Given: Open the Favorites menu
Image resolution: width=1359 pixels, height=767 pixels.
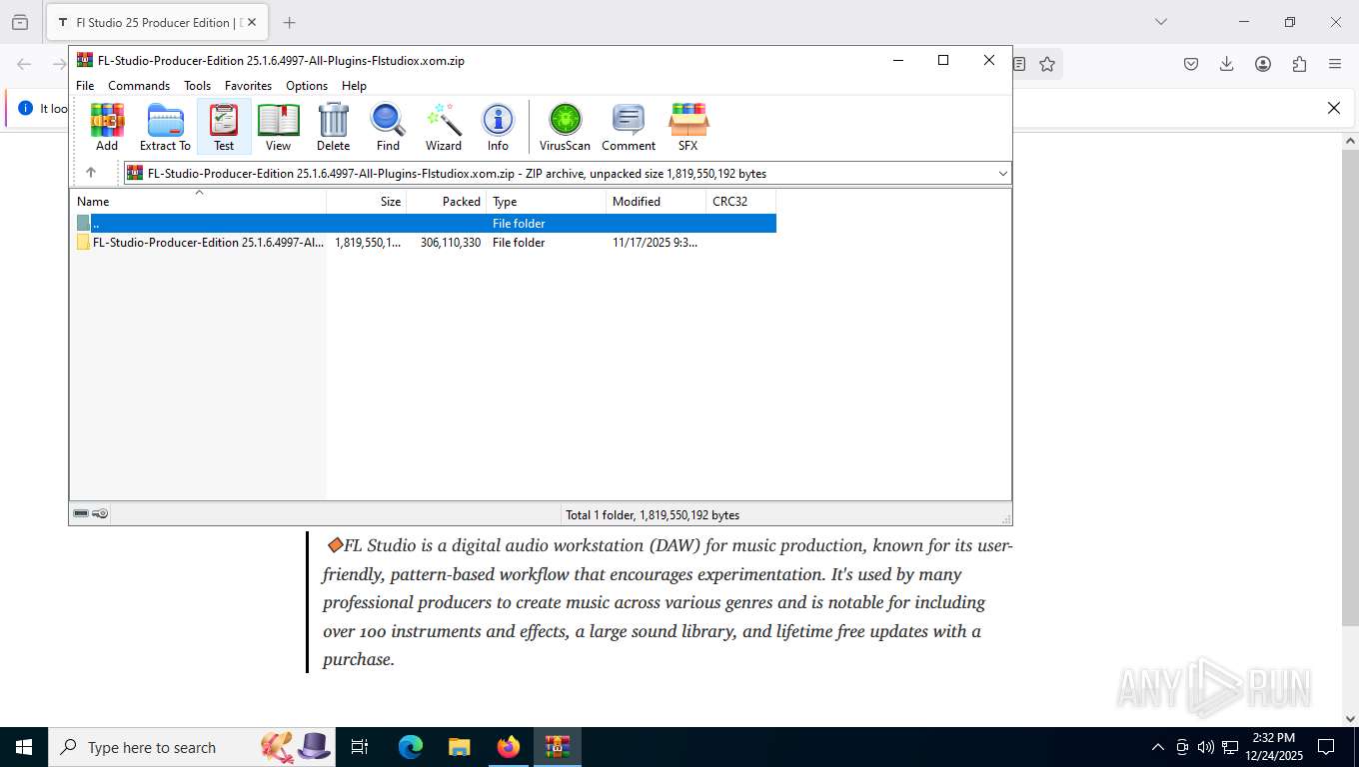Looking at the screenshot, I should (x=248, y=86).
